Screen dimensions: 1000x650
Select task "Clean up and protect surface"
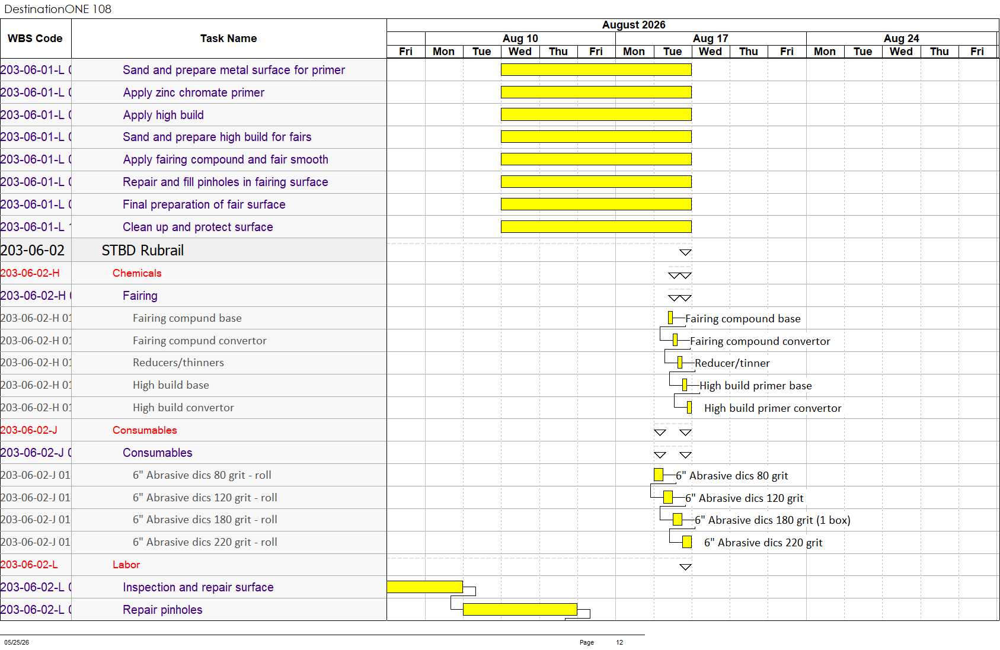pyautogui.click(x=197, y=227)
